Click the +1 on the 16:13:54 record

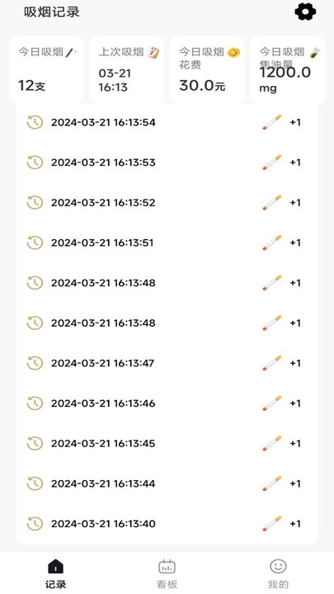[295, 122]
